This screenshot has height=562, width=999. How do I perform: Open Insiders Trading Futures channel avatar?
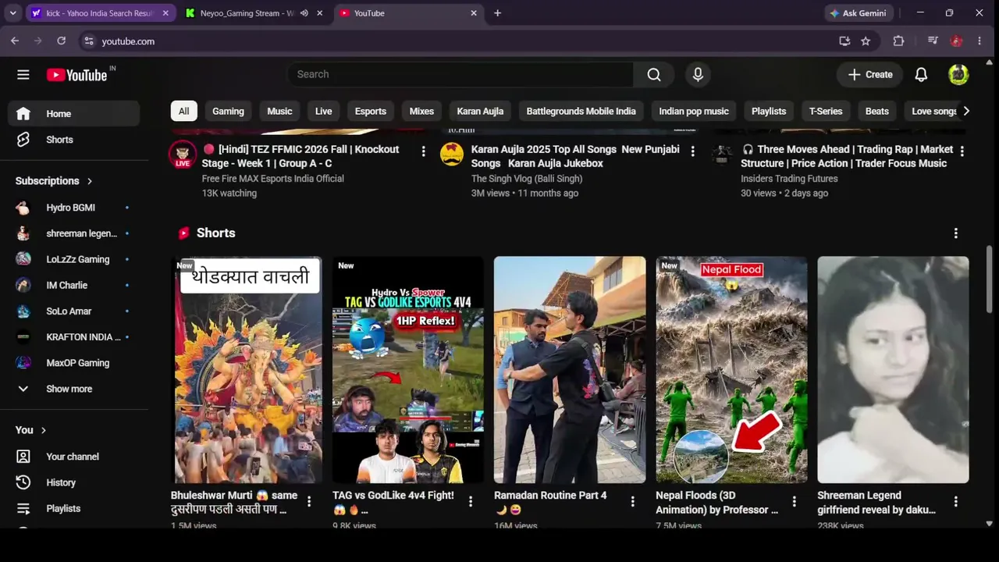(721, 155)
